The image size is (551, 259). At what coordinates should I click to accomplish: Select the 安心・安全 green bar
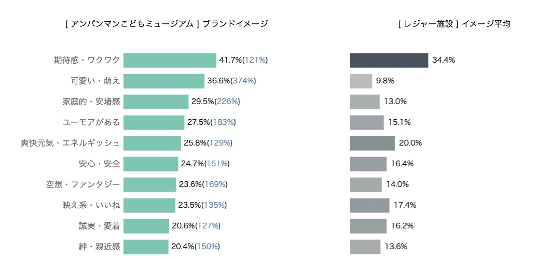(x=151, y=164)
